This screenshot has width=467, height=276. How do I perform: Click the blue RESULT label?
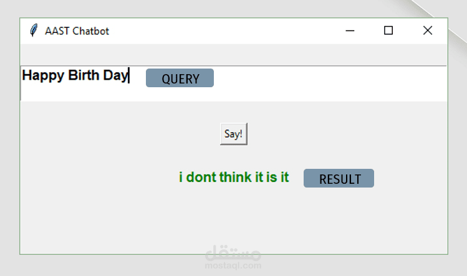coord(339,179)
